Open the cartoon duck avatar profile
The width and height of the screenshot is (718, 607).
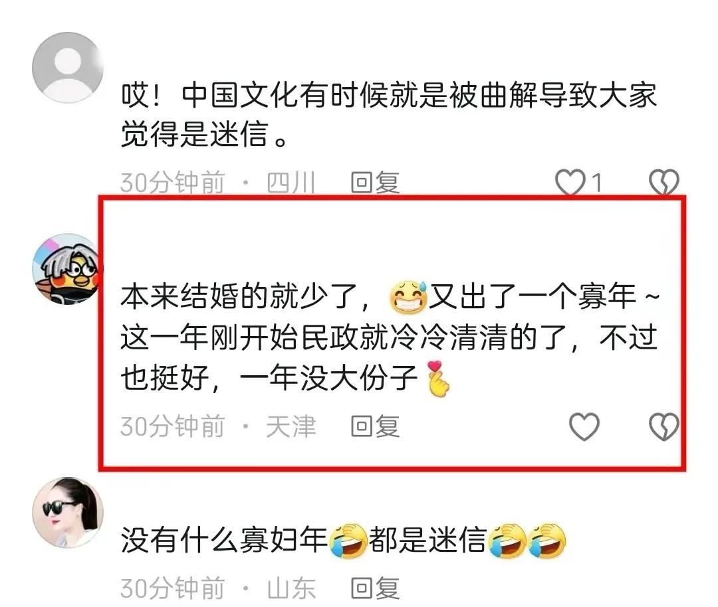68,269
